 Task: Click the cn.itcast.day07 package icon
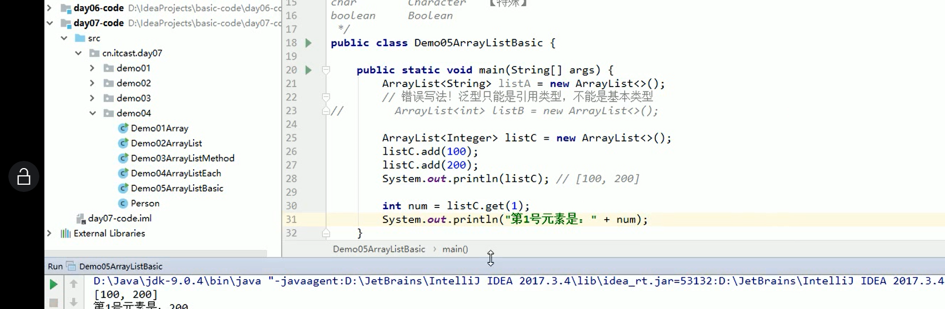point(94,53)
